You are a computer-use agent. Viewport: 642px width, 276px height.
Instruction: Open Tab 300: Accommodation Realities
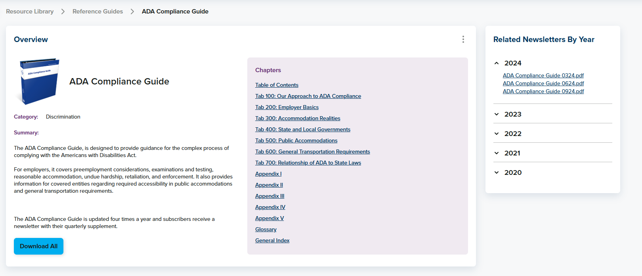(298, 118)
